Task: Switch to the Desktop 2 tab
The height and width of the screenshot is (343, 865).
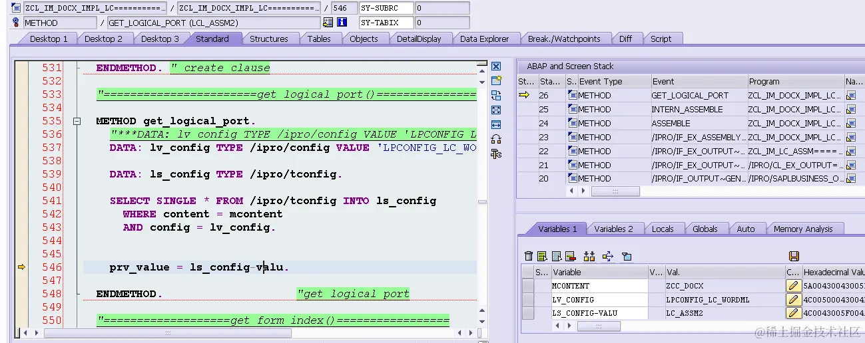Action: coord(103,39)
